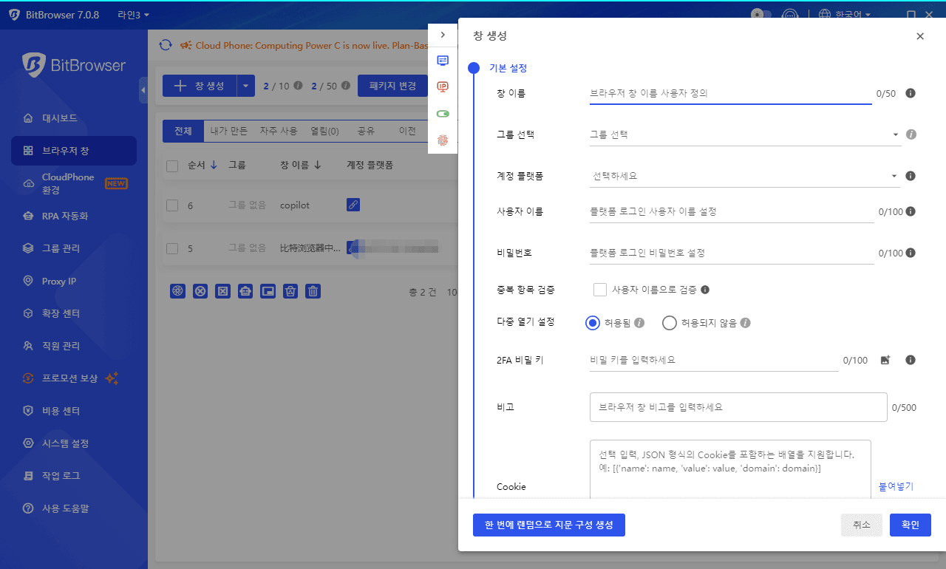The width and height of the screenshot is (946, 569).
Task: Click the 붙여넣기 link beside Cookie
Action: 896,487
